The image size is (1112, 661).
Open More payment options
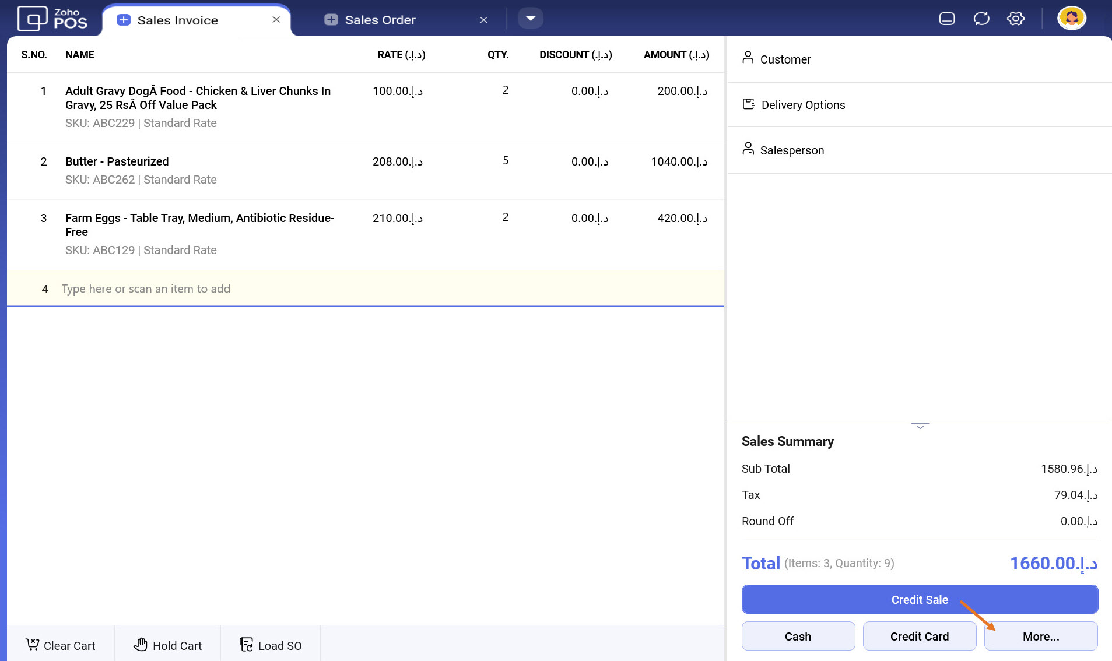pos(1040,637)
